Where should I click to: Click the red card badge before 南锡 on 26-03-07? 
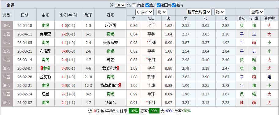[42, 68]
